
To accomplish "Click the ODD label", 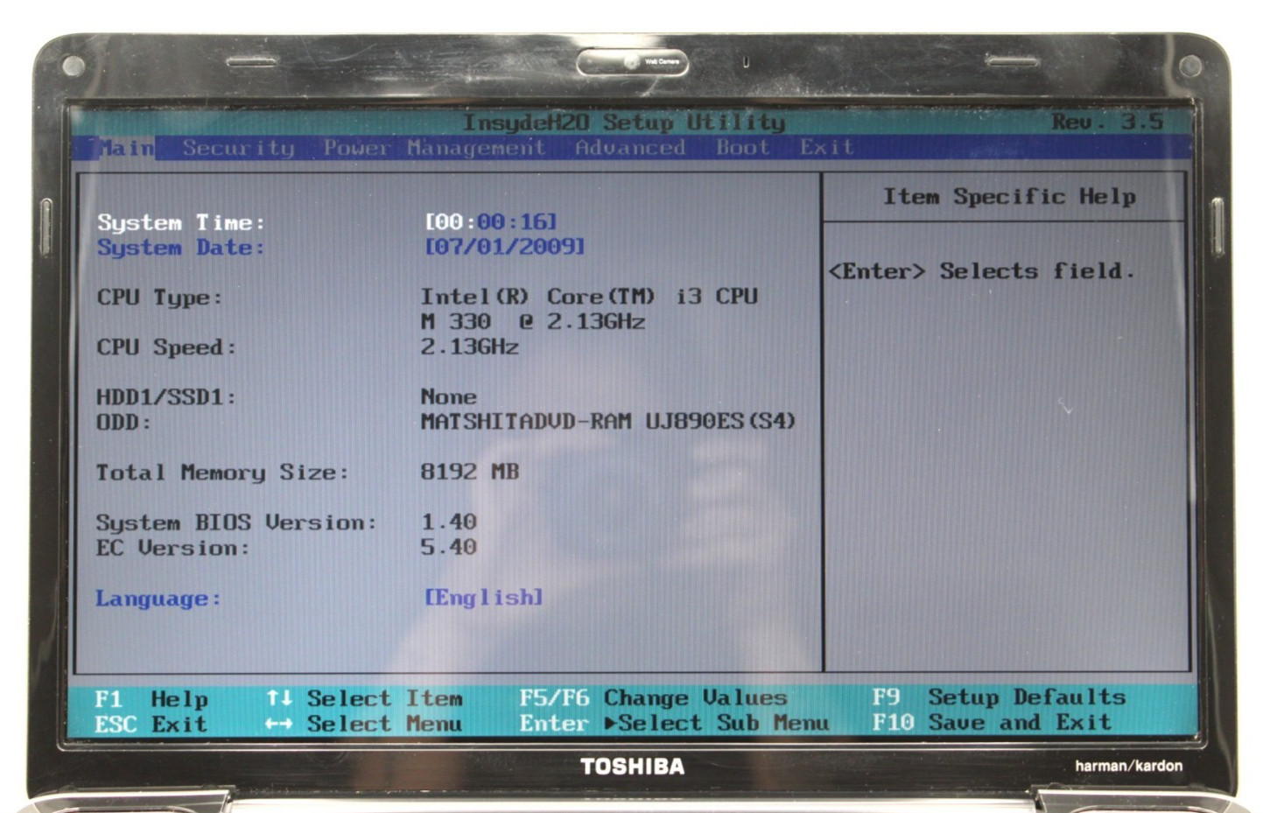I will click(123, 423).
